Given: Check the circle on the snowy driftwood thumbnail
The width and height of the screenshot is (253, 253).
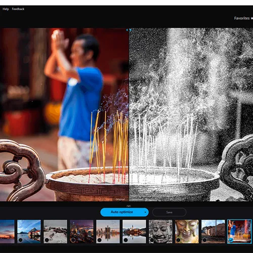Looking at the screenshot, I should coord(47,240).
